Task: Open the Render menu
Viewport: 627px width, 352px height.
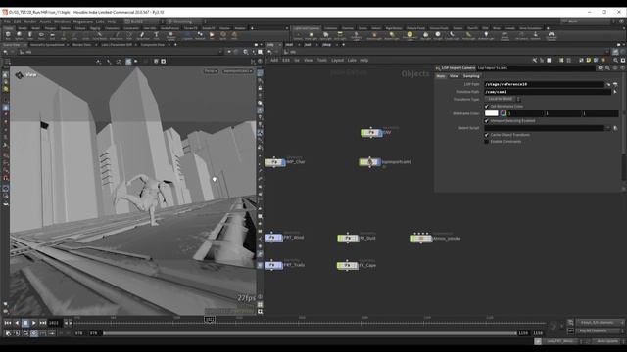Action: [30, 22]
